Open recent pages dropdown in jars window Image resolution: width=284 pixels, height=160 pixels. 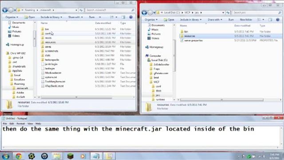click(154, 13)
